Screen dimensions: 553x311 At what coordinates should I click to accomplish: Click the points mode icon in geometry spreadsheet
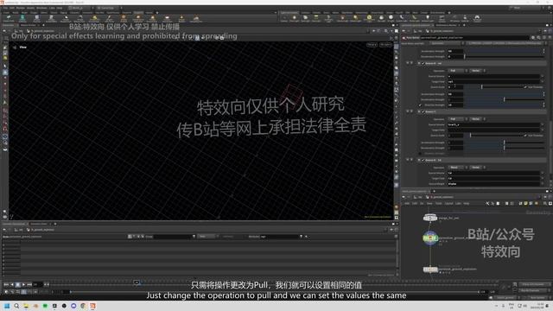tap(130, 236)
